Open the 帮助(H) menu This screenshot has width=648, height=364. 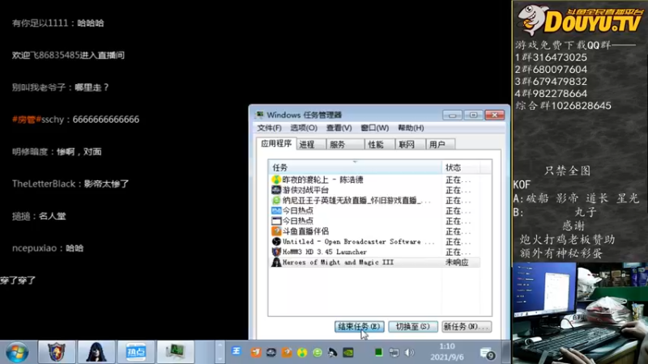click(x=411, y=128)
